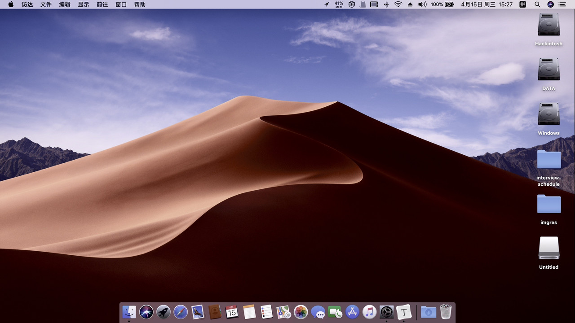Open iTunes music icon in Dock
The height and width of the screenshot is (323, 575).
pos(369,311)
